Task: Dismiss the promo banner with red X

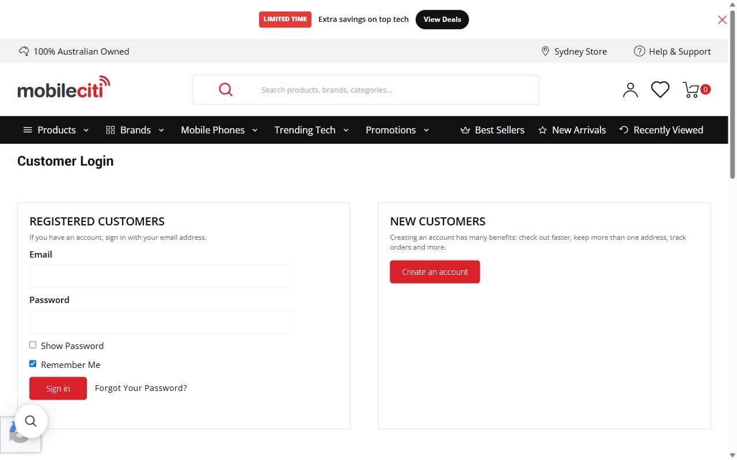Action: [722, 20]
